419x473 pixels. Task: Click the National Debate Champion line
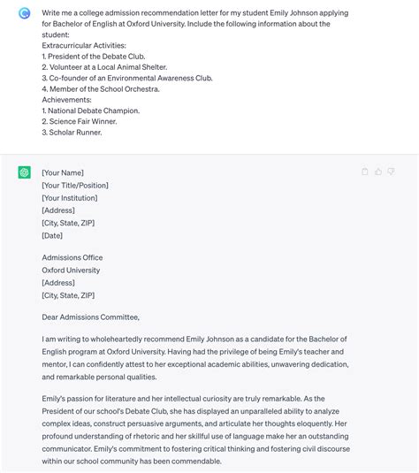tap(91, 111)
